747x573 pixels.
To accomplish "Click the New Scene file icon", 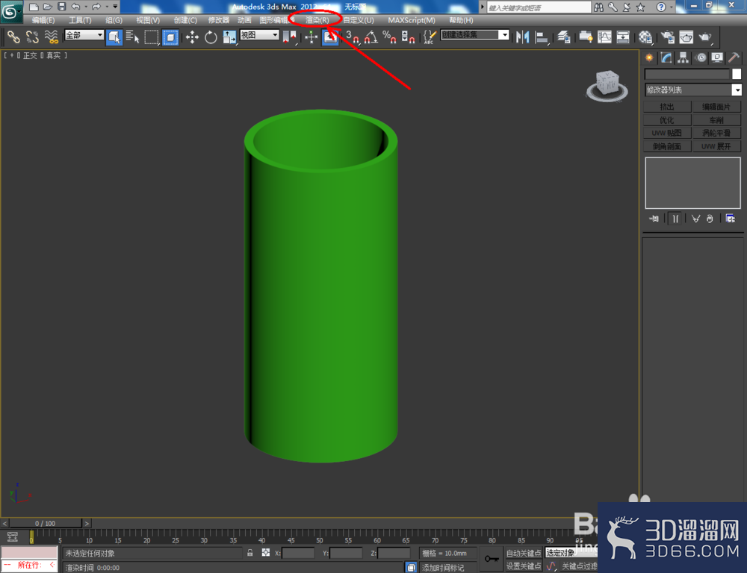I will [34, 7].
